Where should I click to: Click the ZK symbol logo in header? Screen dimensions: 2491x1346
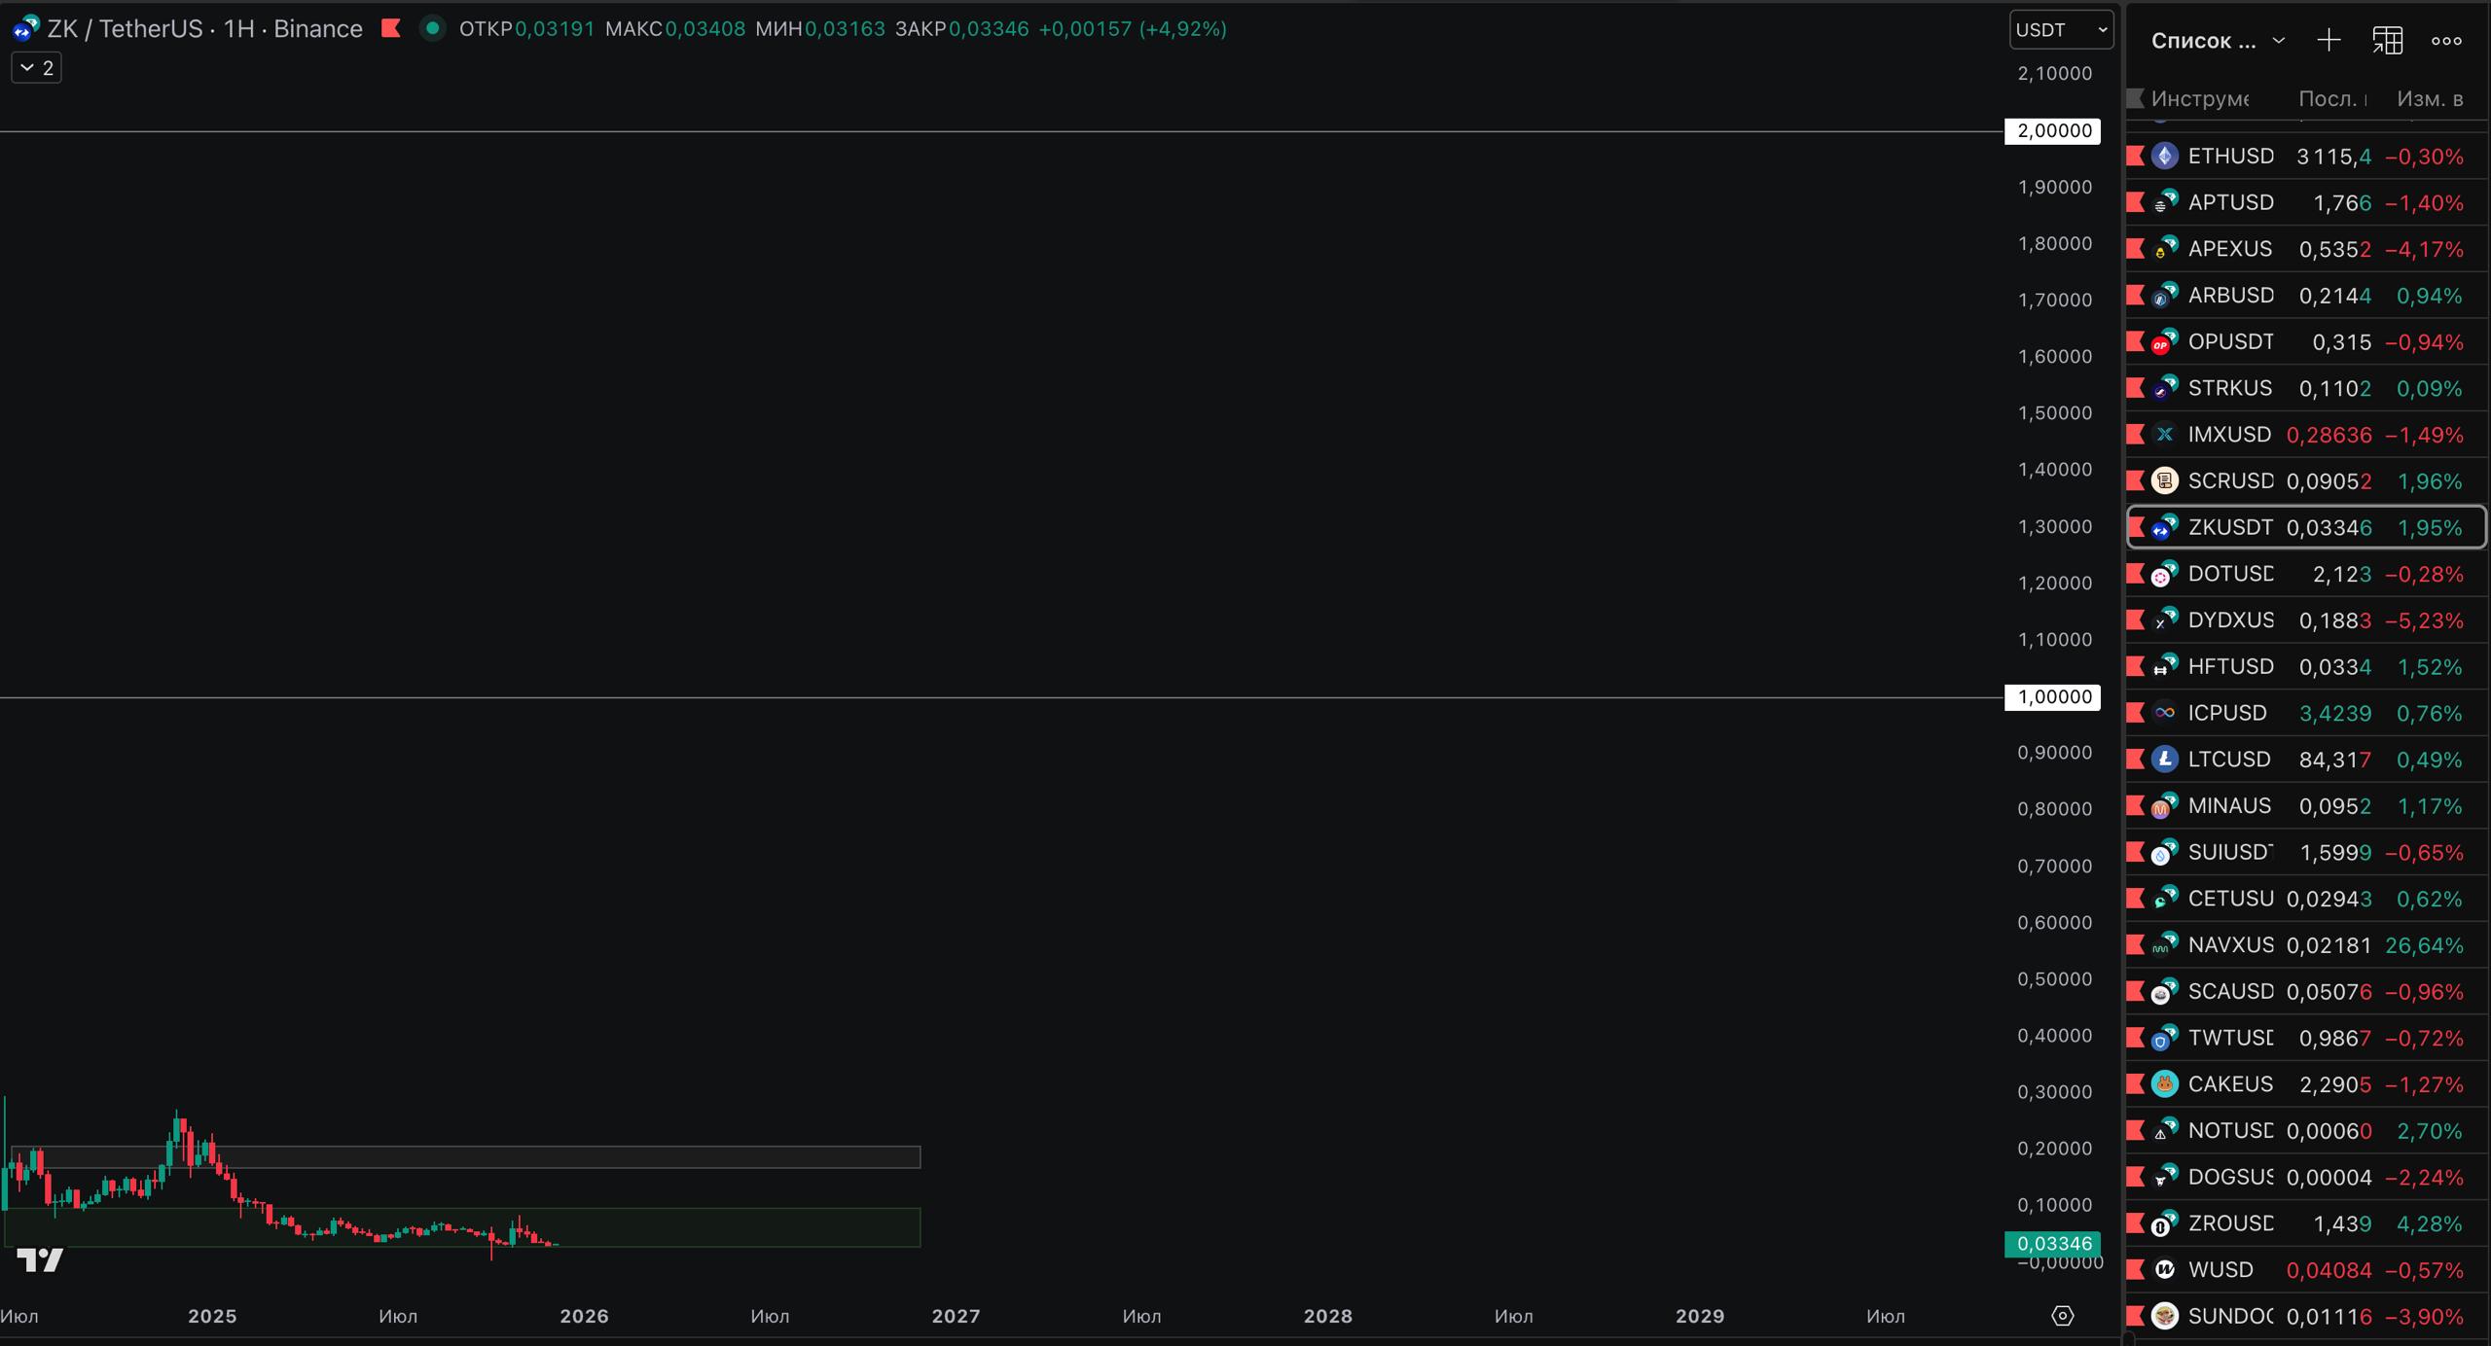coord(25,28)
